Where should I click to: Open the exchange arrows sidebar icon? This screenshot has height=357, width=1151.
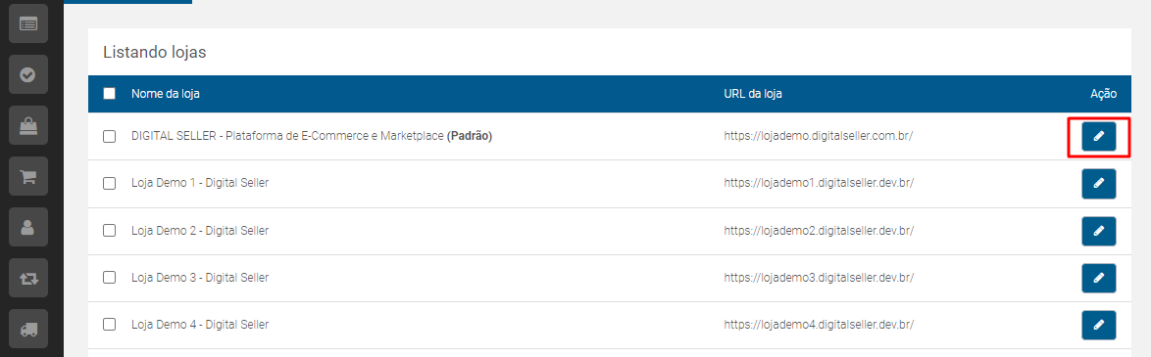coord(27,278)
